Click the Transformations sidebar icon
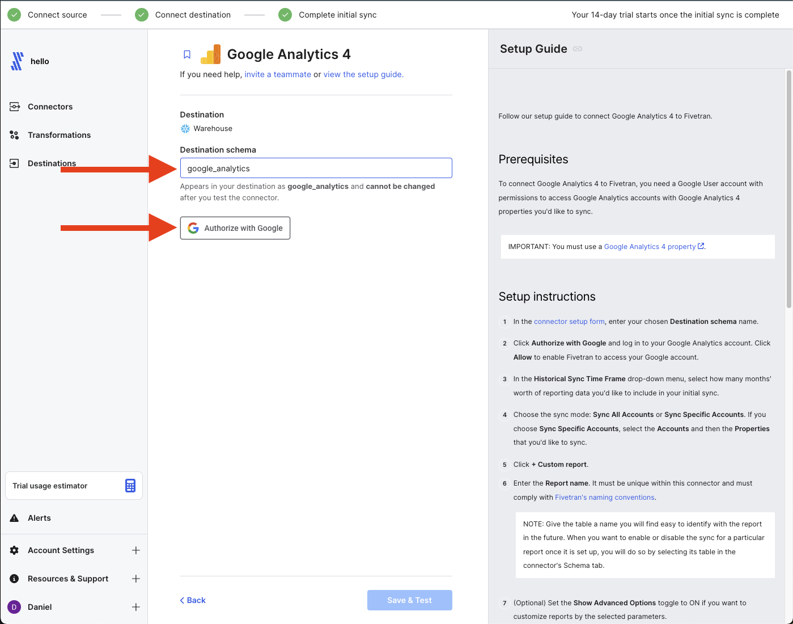Viewport: 793px width, 624px height. [15, 135]
